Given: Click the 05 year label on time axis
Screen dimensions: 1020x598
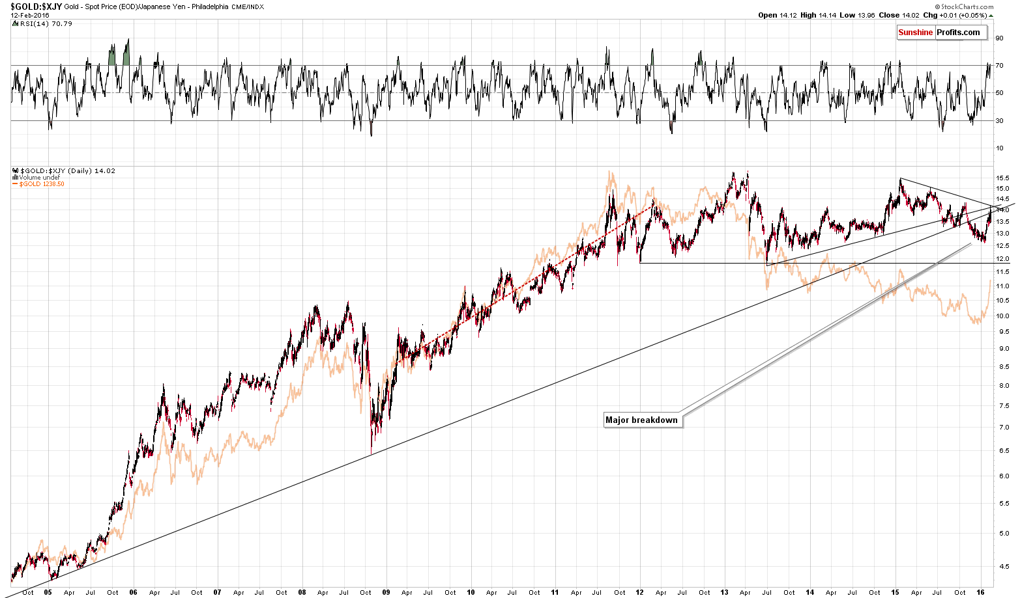Looking at the screenshot, I should 48,593.
